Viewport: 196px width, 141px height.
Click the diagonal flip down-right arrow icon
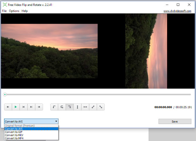pyautogui.click(x=101, y=107)
